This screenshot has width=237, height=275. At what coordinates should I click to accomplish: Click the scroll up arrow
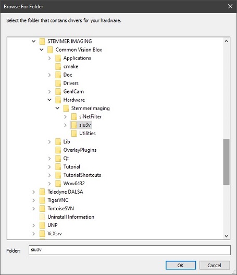click(x=227, y=41)
